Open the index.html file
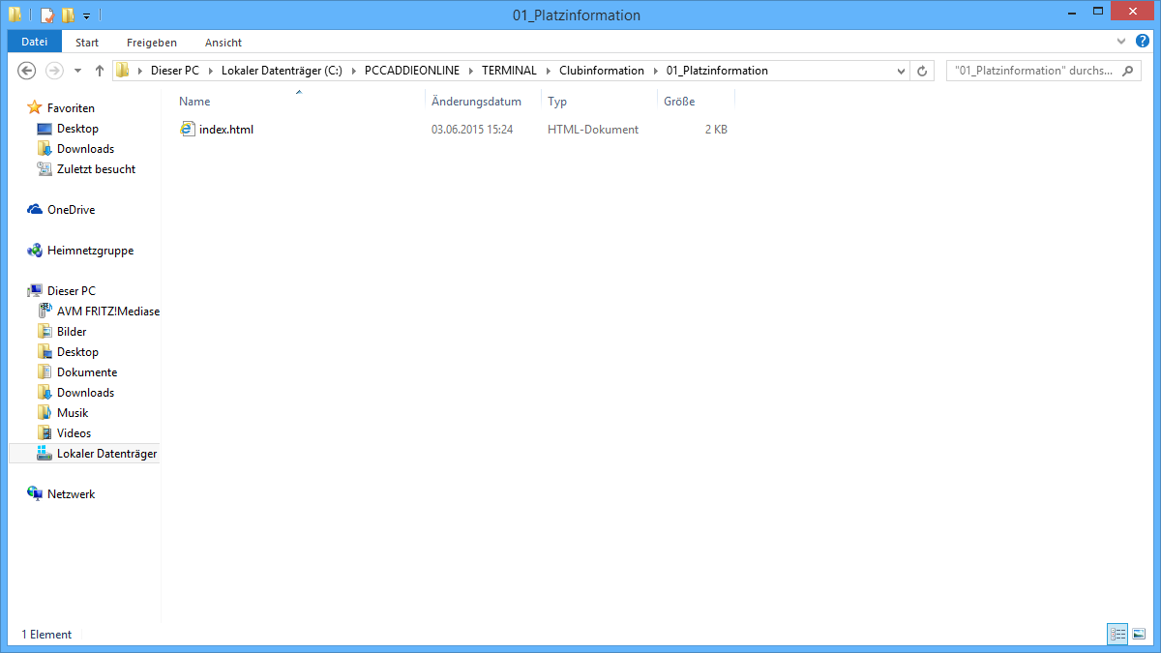 [x=225, y=129]
